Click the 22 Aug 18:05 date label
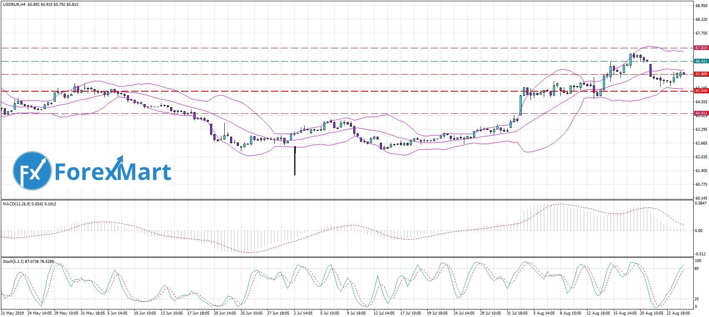 [678, 312]
